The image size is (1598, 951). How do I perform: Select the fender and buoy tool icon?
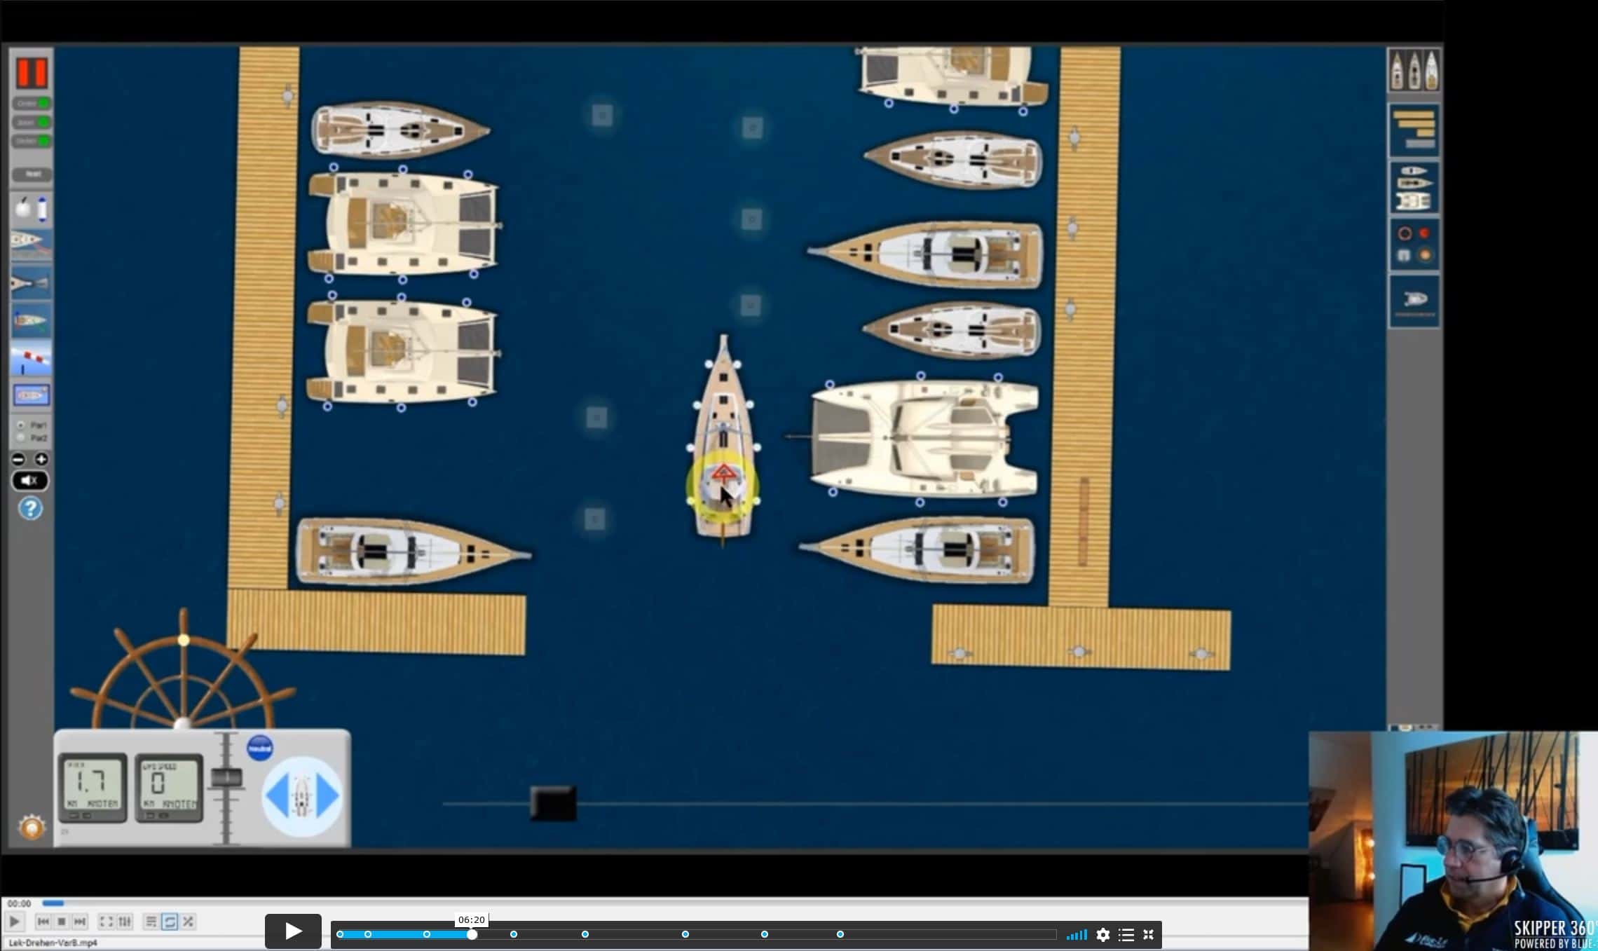pyautogui.click(x=32, y=209)
